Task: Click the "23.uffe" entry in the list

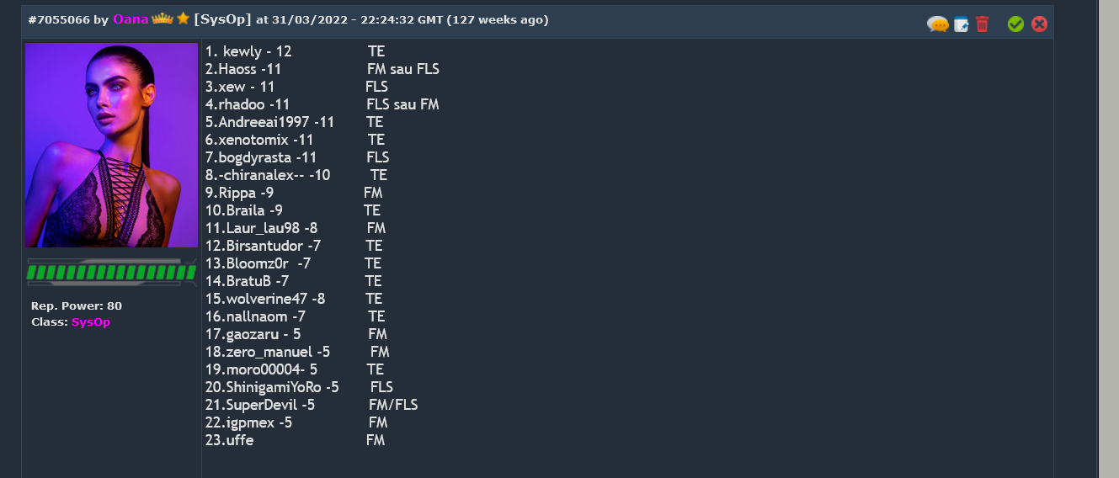Action: pos(229,440)
